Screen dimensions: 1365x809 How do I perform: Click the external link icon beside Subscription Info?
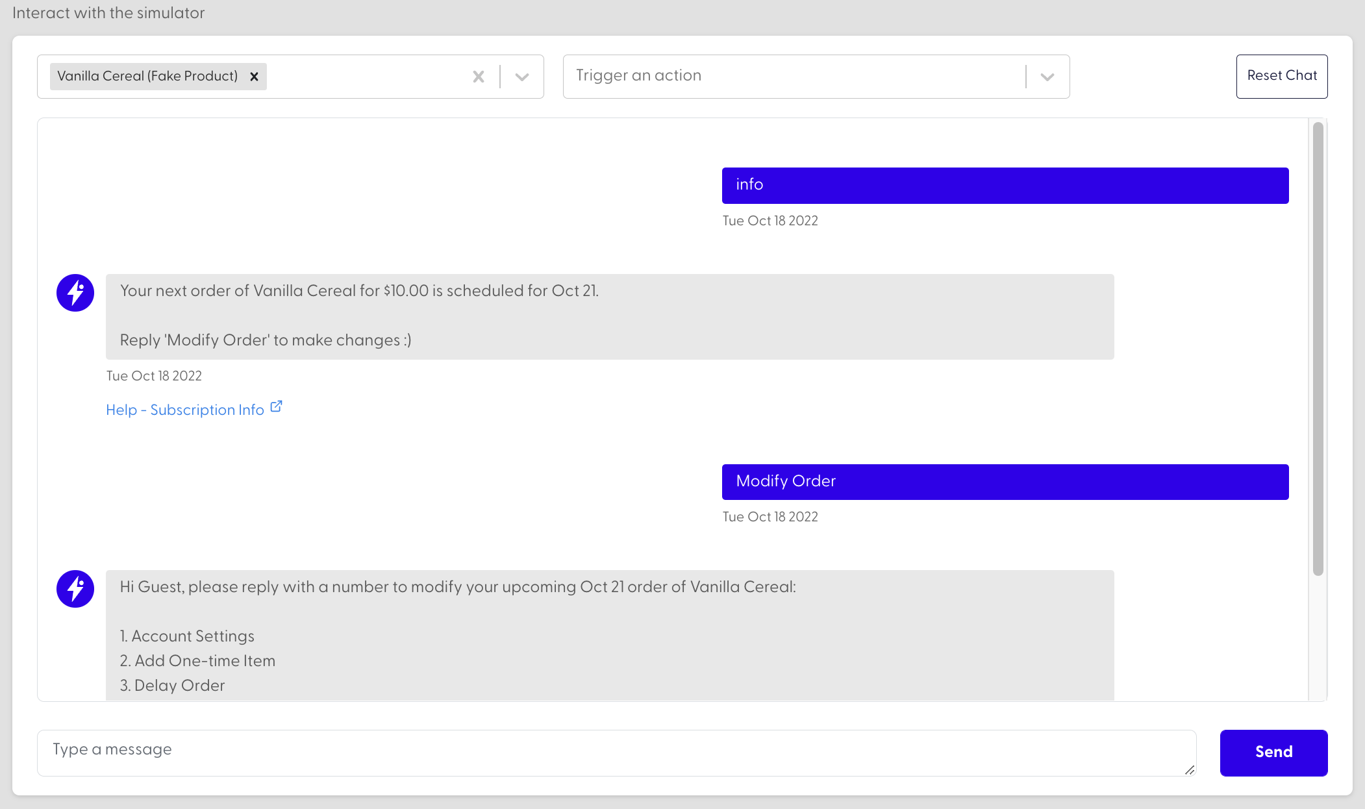pos(277,406)
